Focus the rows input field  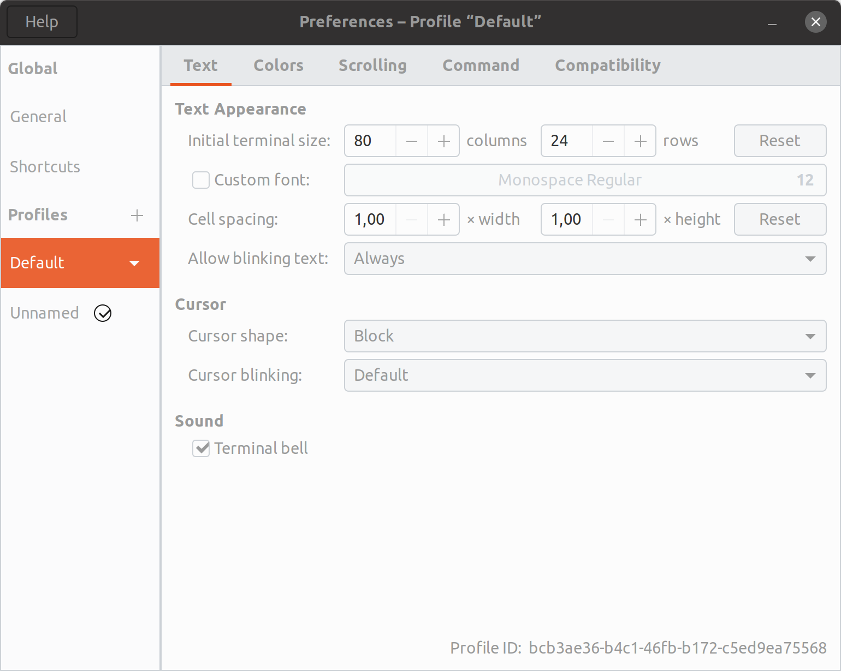click(x=567, y=141)
